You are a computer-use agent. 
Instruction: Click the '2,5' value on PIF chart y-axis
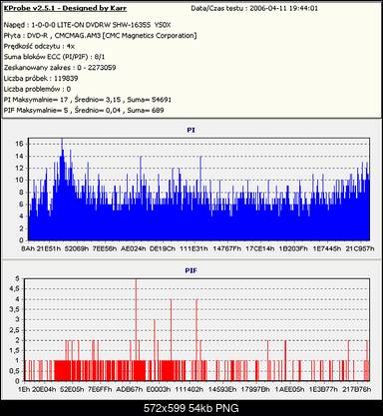pos(15,330)
